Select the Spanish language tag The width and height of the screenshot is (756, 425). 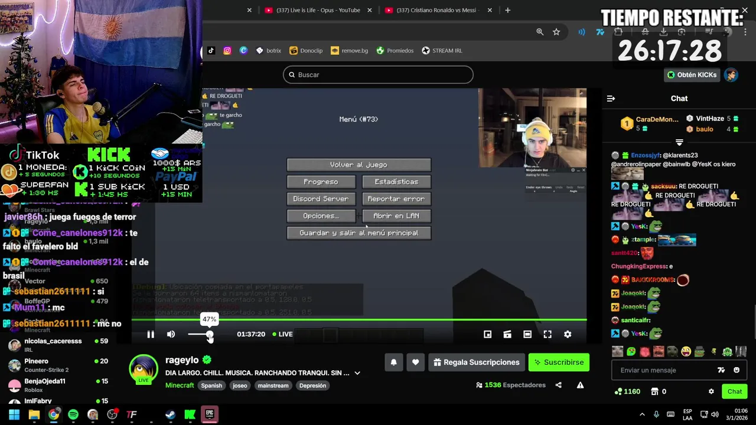(211, 385)
